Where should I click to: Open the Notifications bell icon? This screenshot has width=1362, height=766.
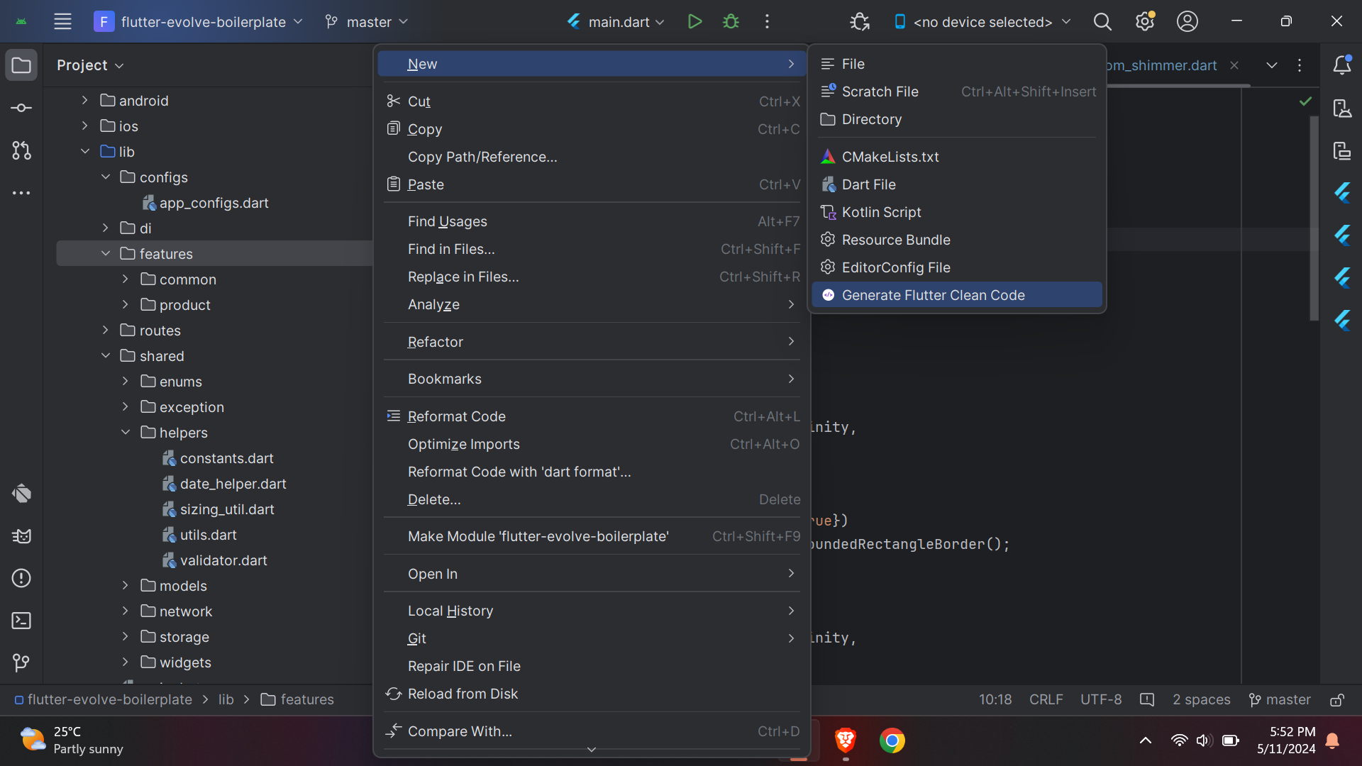(x=1341, y=65)
